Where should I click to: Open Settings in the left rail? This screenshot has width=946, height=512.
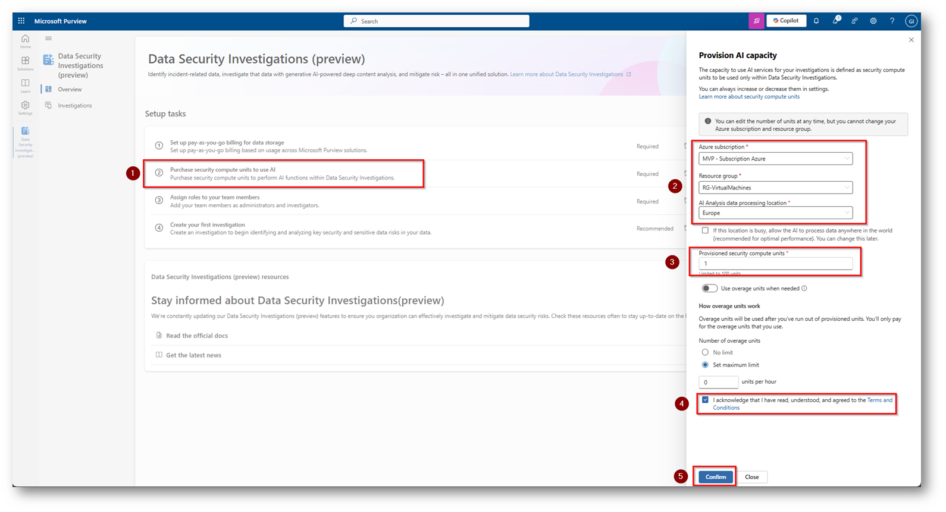click(25, 108)
